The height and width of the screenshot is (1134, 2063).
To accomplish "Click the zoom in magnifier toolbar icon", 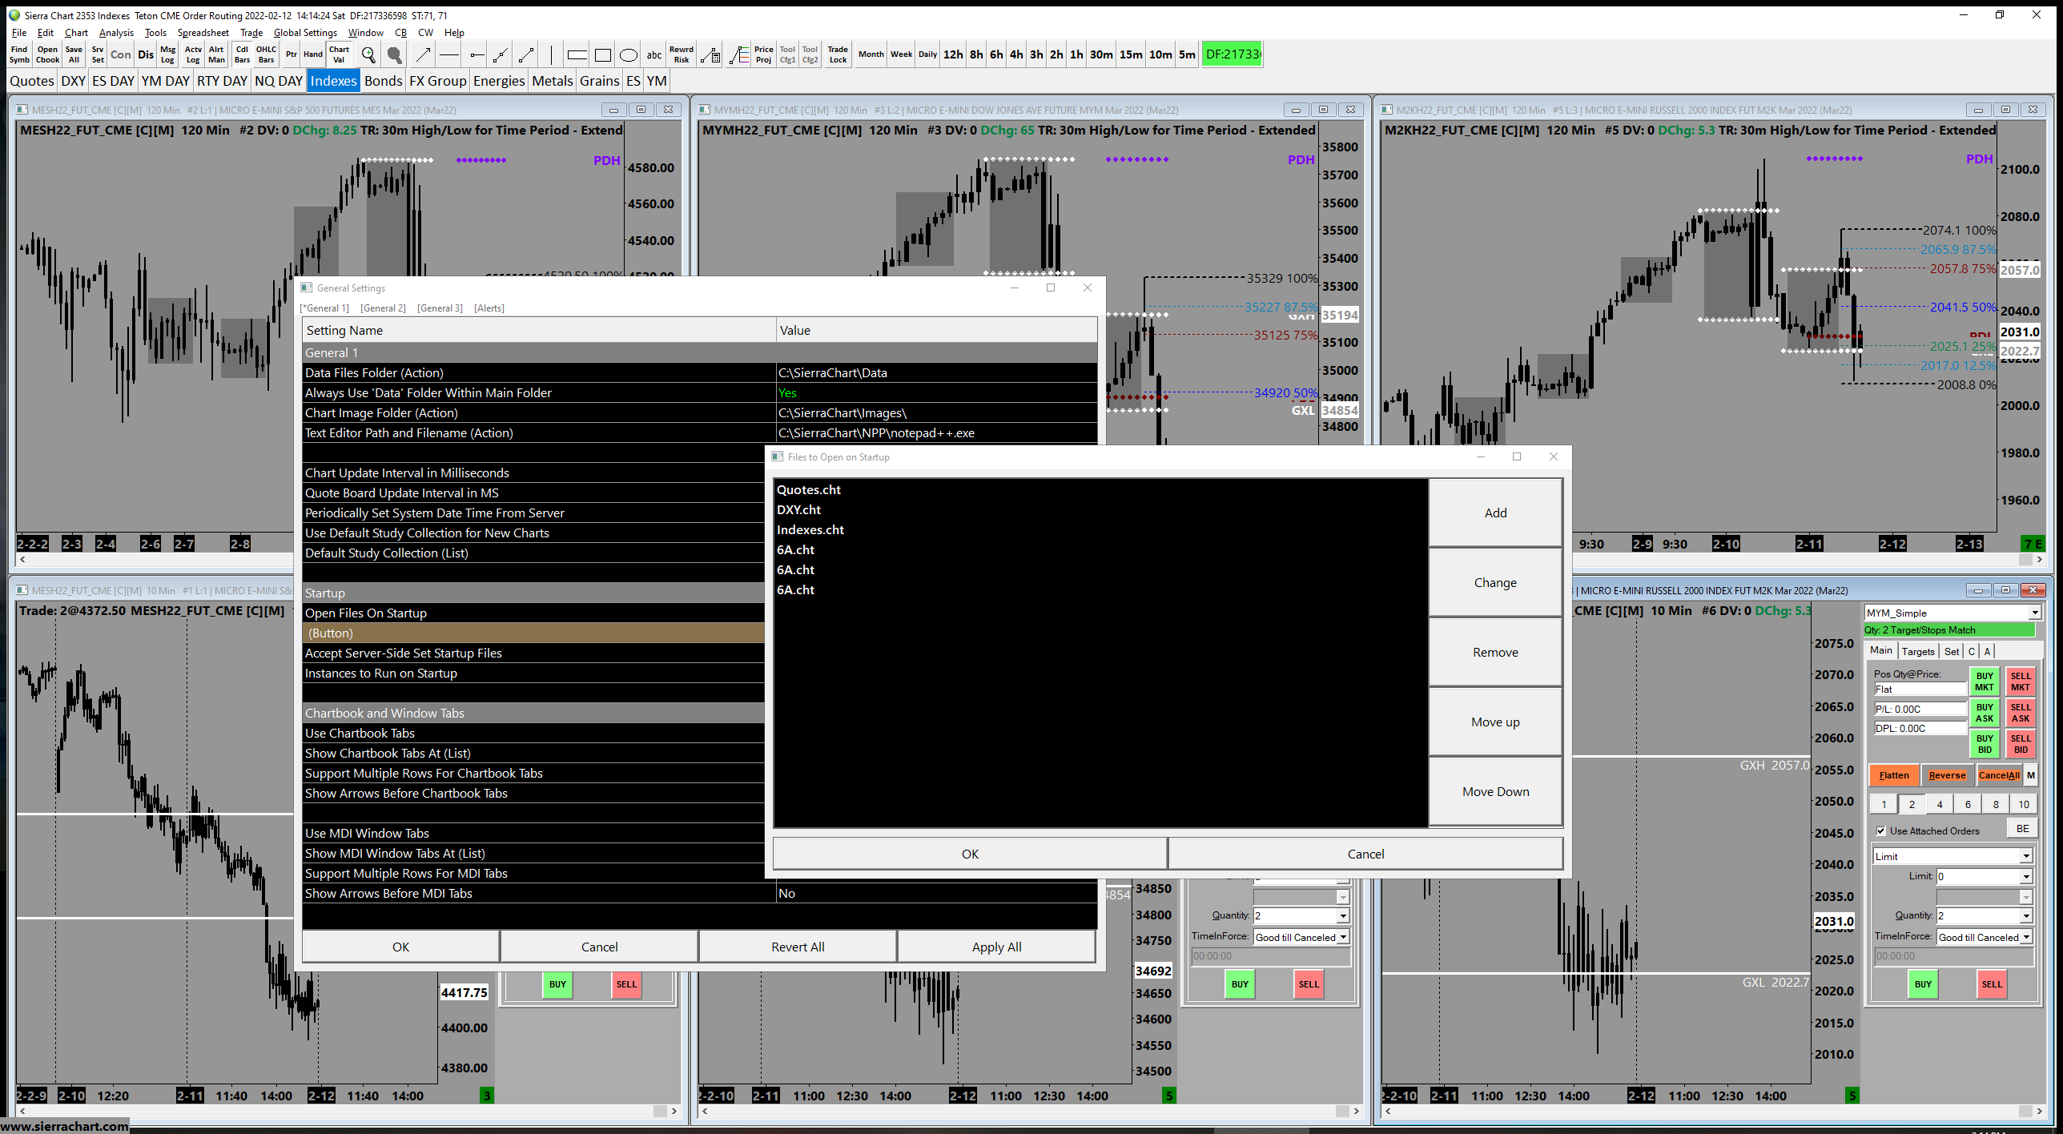I will (368, 54).
